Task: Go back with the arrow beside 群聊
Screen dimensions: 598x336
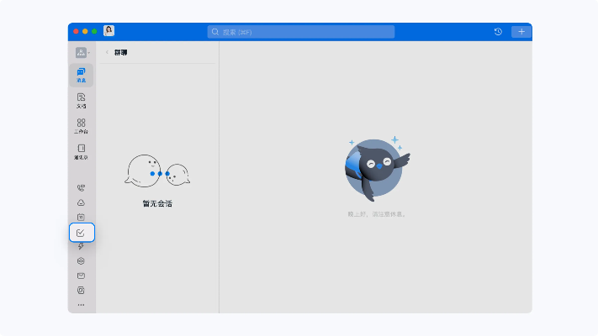Action: point(107,52)
